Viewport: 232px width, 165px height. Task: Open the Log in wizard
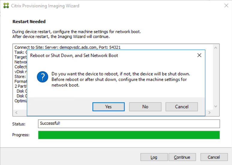coord(154,157)
